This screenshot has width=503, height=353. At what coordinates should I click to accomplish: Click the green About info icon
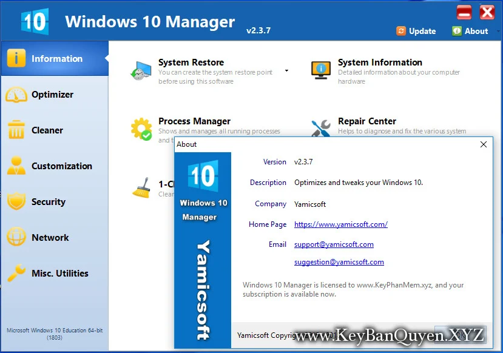click(x=456, y=31)
